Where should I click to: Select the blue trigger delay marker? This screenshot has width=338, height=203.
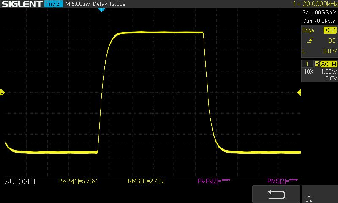(x=101, y=10)
